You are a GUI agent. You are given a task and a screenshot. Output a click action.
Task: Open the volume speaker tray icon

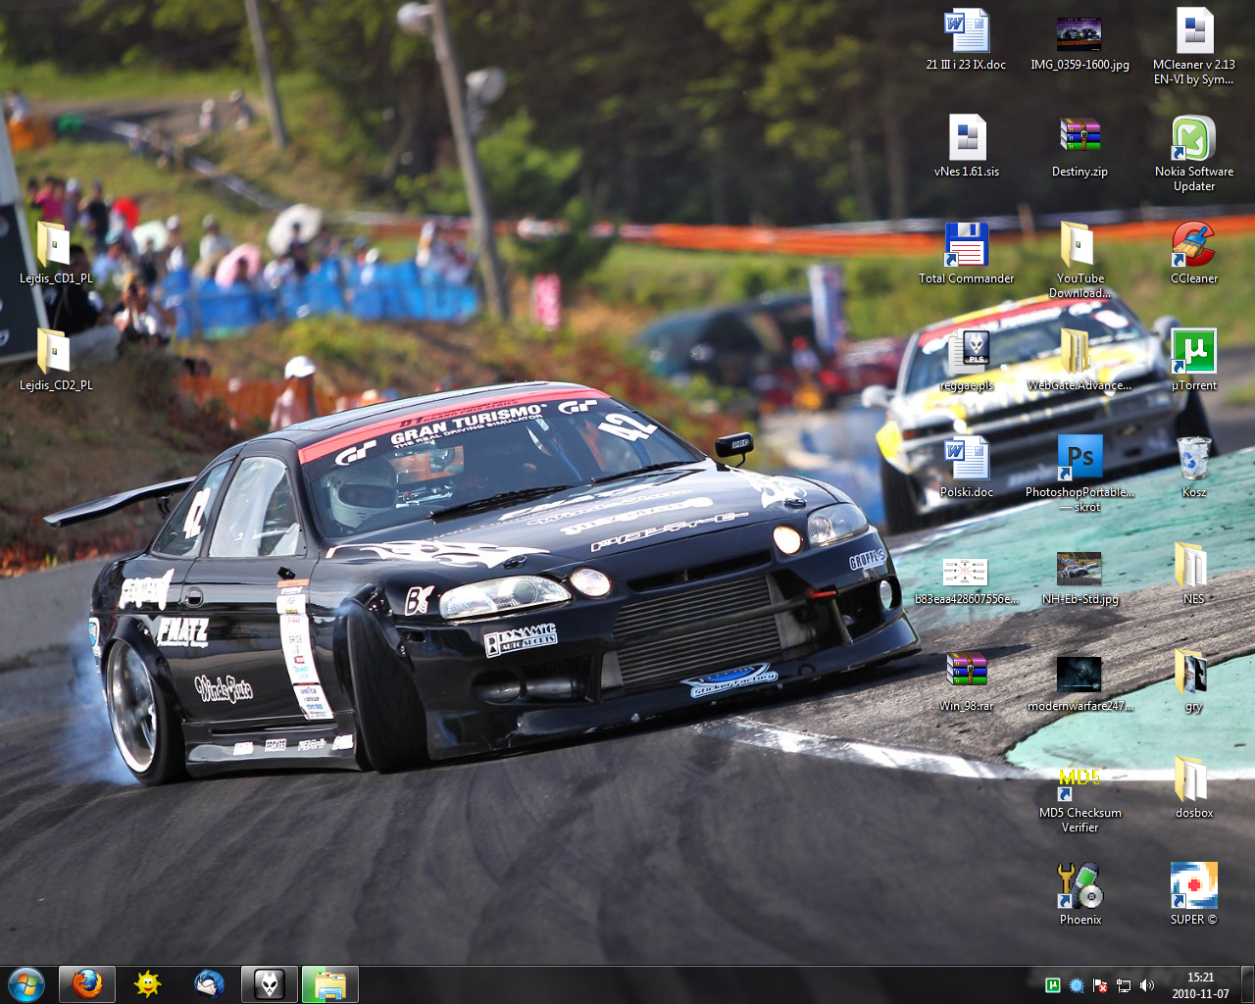[1147, 985]
